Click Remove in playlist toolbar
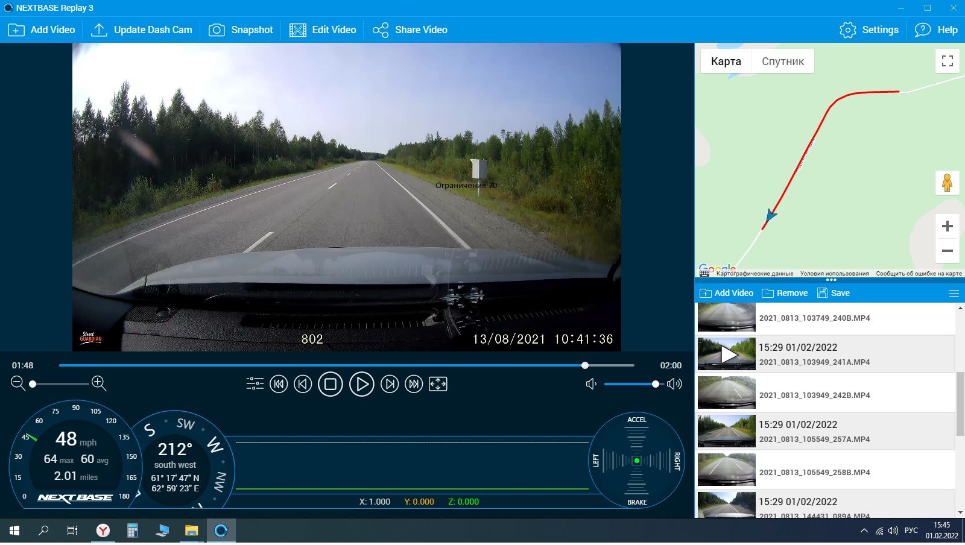965x545 pixels. point(785,294)
